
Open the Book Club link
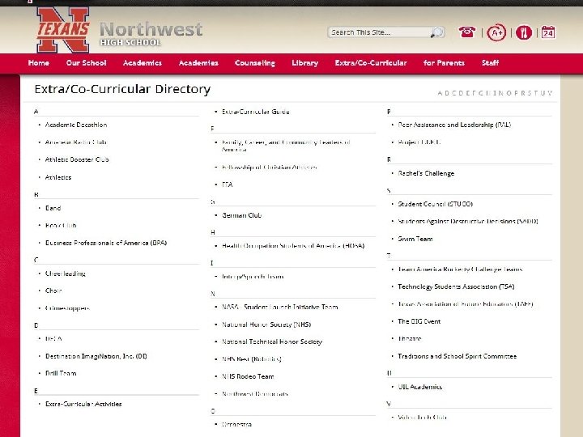[x=61, y=225]
